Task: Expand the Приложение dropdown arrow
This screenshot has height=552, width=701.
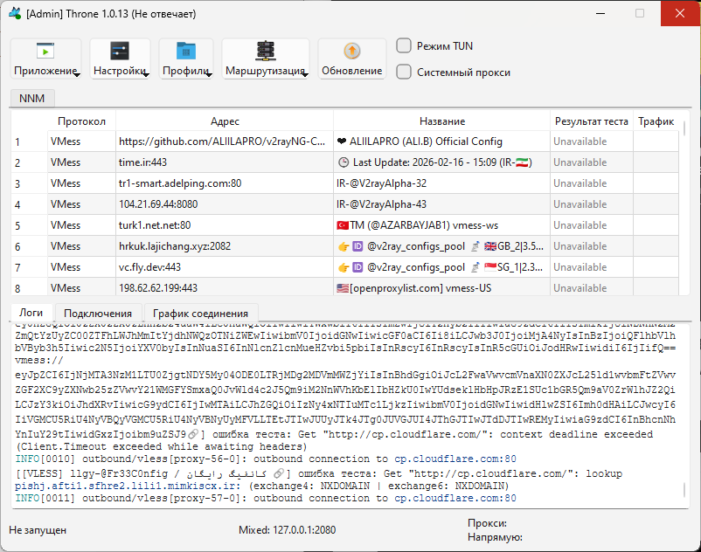Action: click(x=78, y=75)
